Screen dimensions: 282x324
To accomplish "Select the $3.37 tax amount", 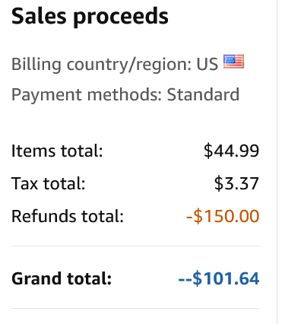I will coord(236,183).
